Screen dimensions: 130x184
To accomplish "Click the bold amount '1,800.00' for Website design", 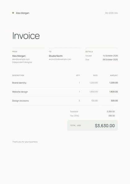I will (114, 92).
